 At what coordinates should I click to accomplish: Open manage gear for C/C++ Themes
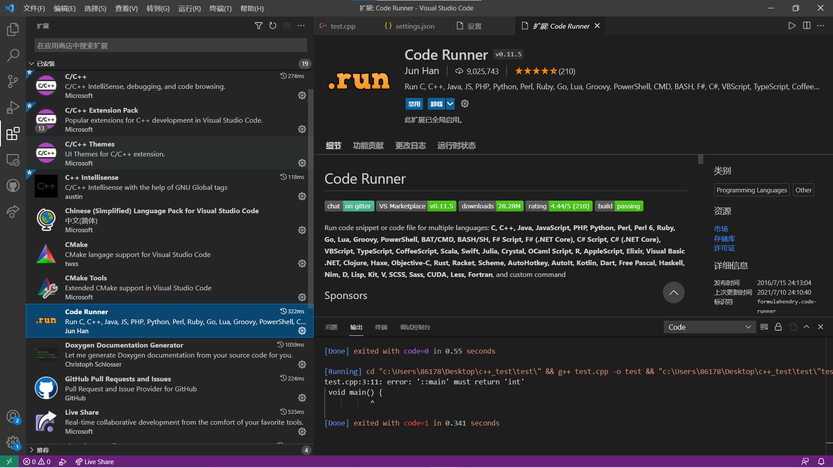click(x=302, y=163)
